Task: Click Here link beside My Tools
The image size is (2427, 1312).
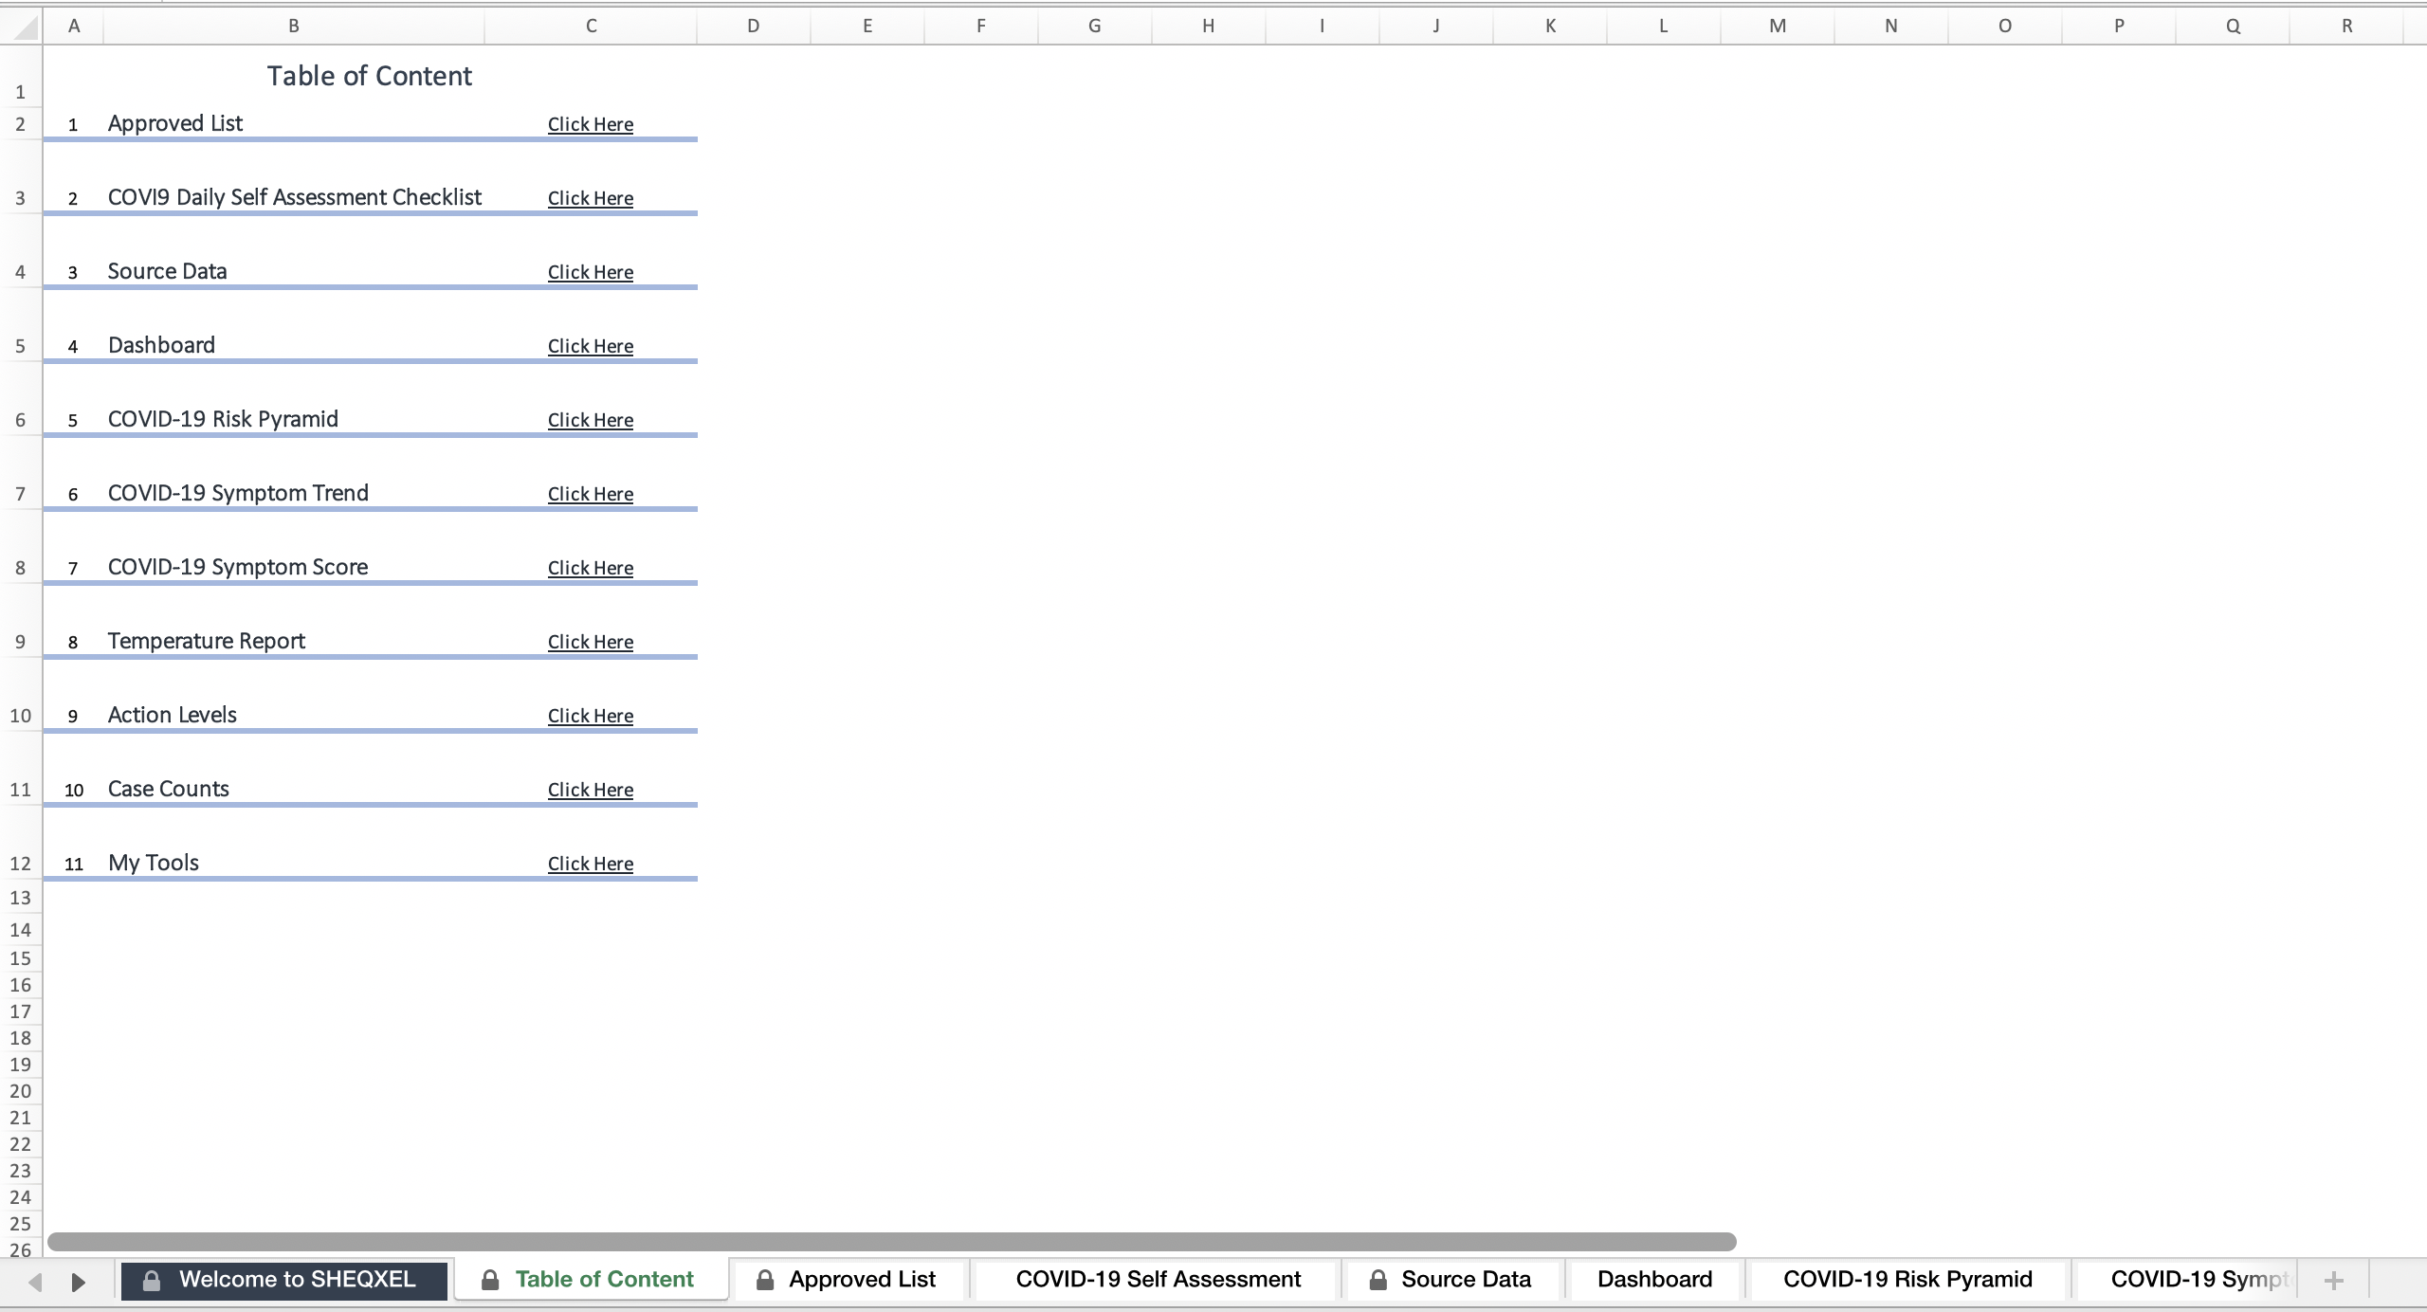Action: pos(591,864)
